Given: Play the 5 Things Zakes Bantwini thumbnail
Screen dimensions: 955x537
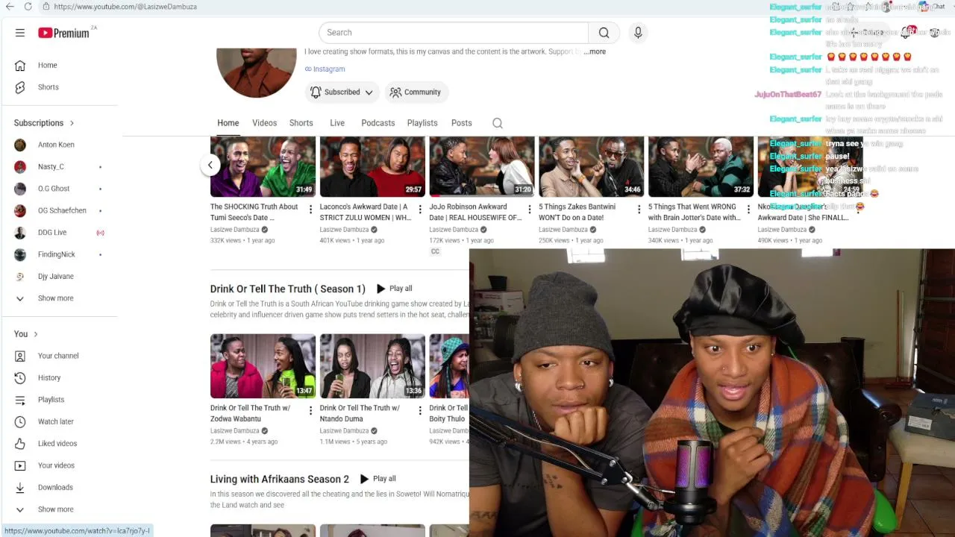Looking at the screenshot, I should pos(591,166).
